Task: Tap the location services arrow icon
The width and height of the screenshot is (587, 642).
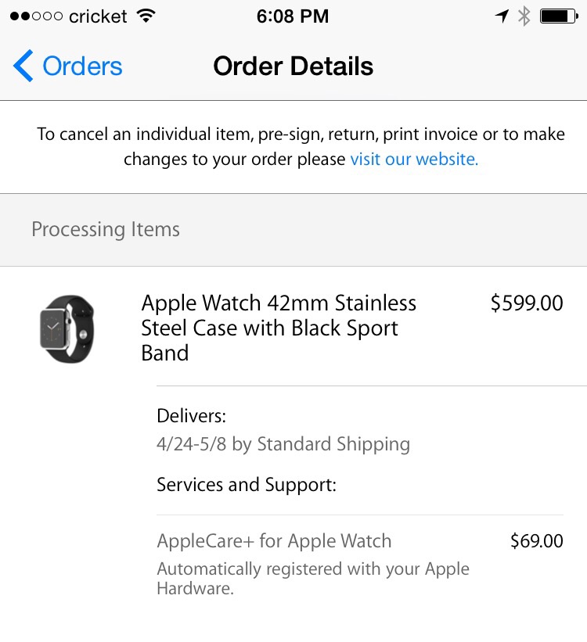Action: pyautogui.click(x=502, y=16)
